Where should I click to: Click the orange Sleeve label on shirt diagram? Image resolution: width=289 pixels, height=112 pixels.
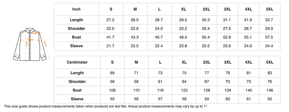click(x=45, y=44)
